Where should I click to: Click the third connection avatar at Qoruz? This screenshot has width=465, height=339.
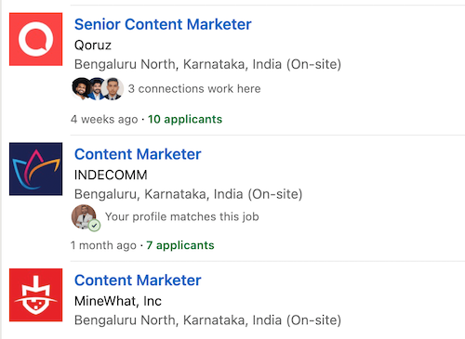[x=113, y=88]
